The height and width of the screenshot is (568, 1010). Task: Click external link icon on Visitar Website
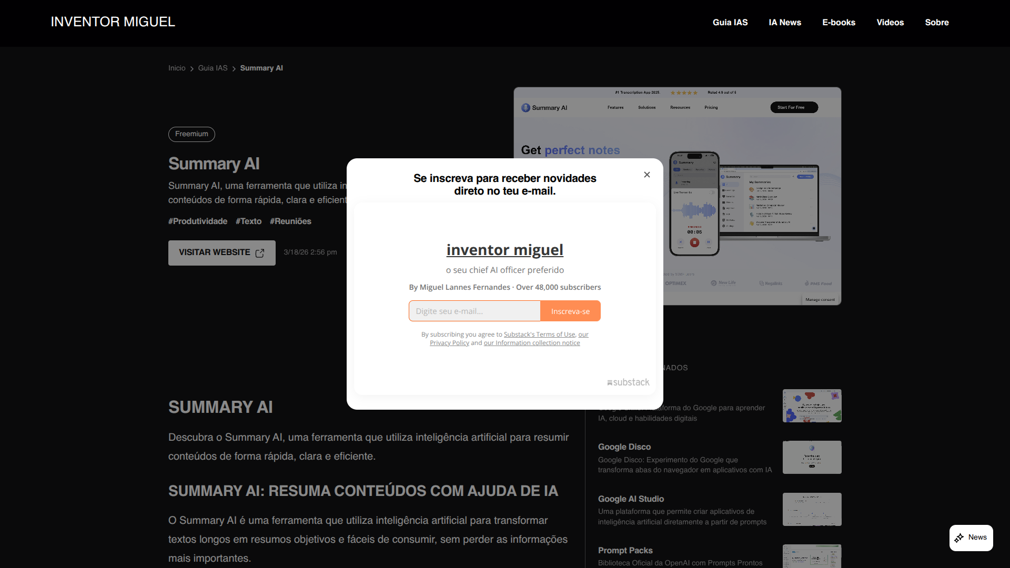click(x=260, y=253)
